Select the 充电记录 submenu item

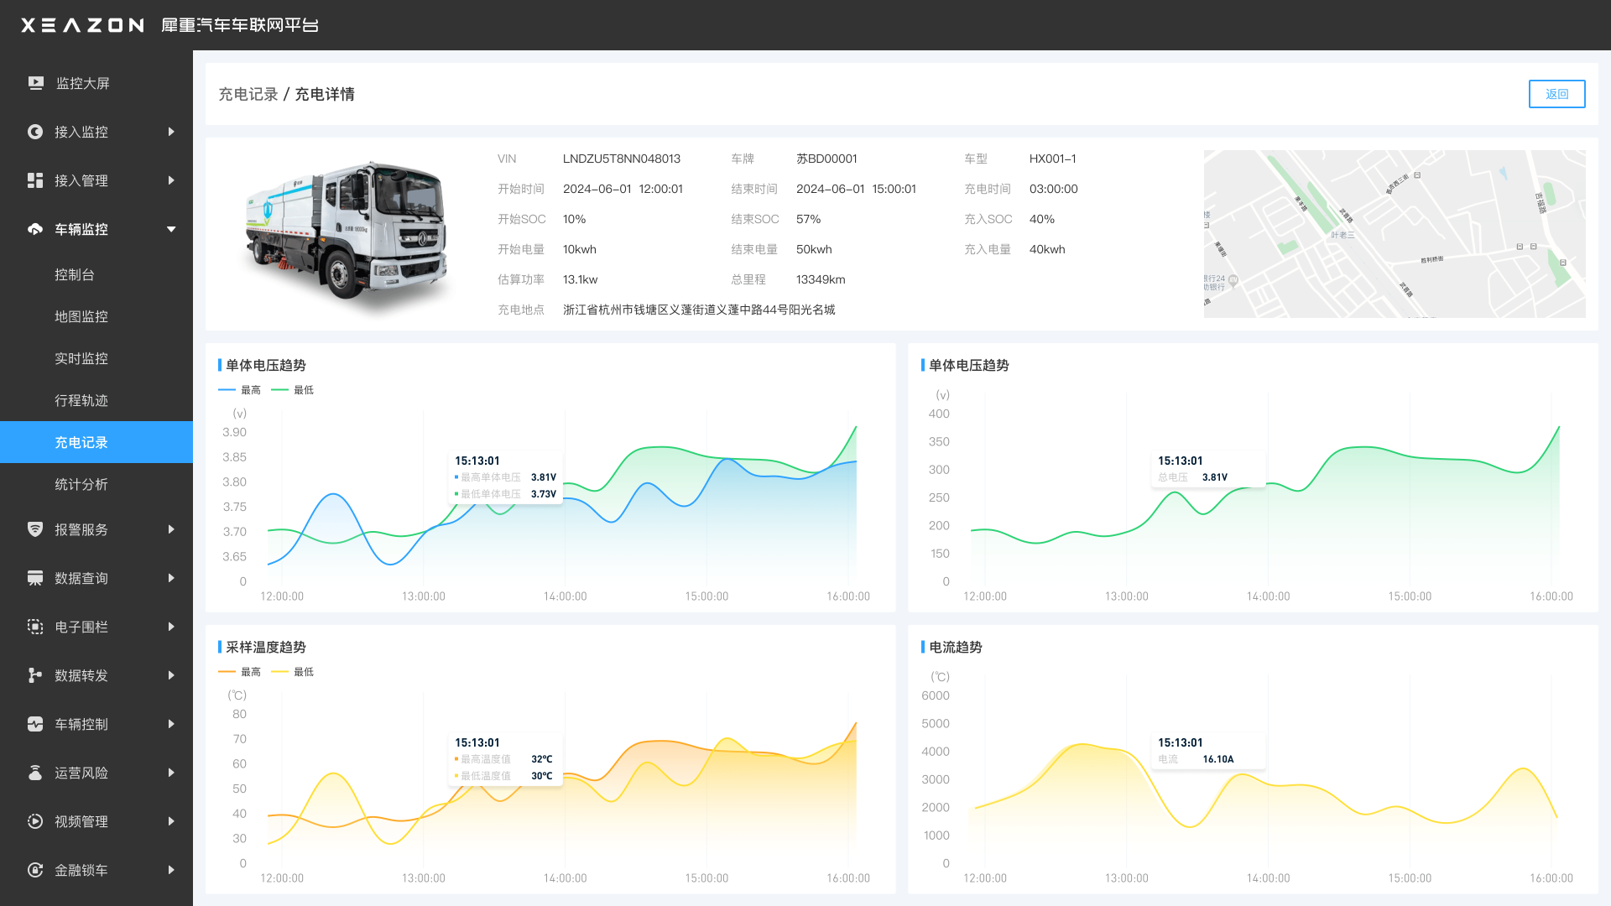point(96,442)
